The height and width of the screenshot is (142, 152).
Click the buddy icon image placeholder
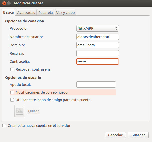pyautogui.click(x=20, y=111)
